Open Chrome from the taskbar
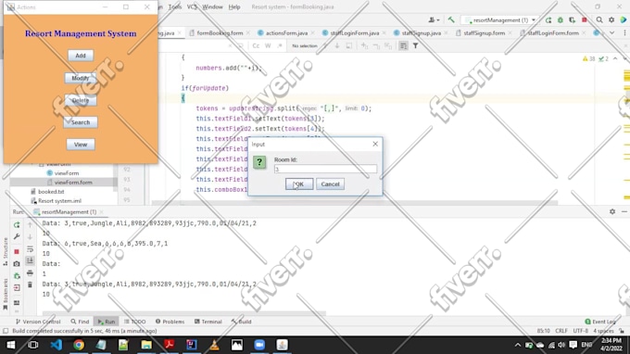 (x=79, y=345)
